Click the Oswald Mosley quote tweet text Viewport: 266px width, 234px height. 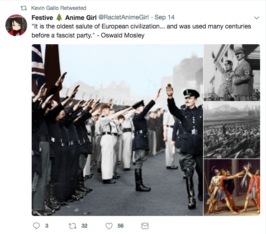pyautogui.click(x=141, y=31)
